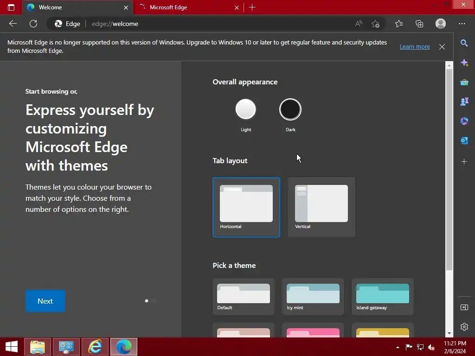Click the hide sidebar icon
Viewport: 475px width, 356px height.
pos(464,308)
